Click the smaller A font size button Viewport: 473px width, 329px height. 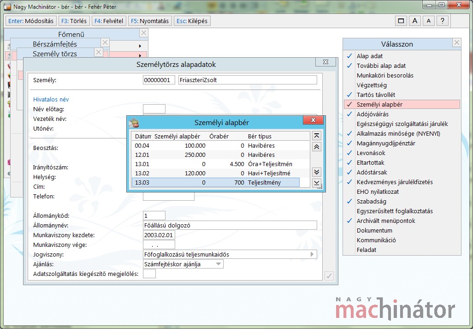click(429, 21)
